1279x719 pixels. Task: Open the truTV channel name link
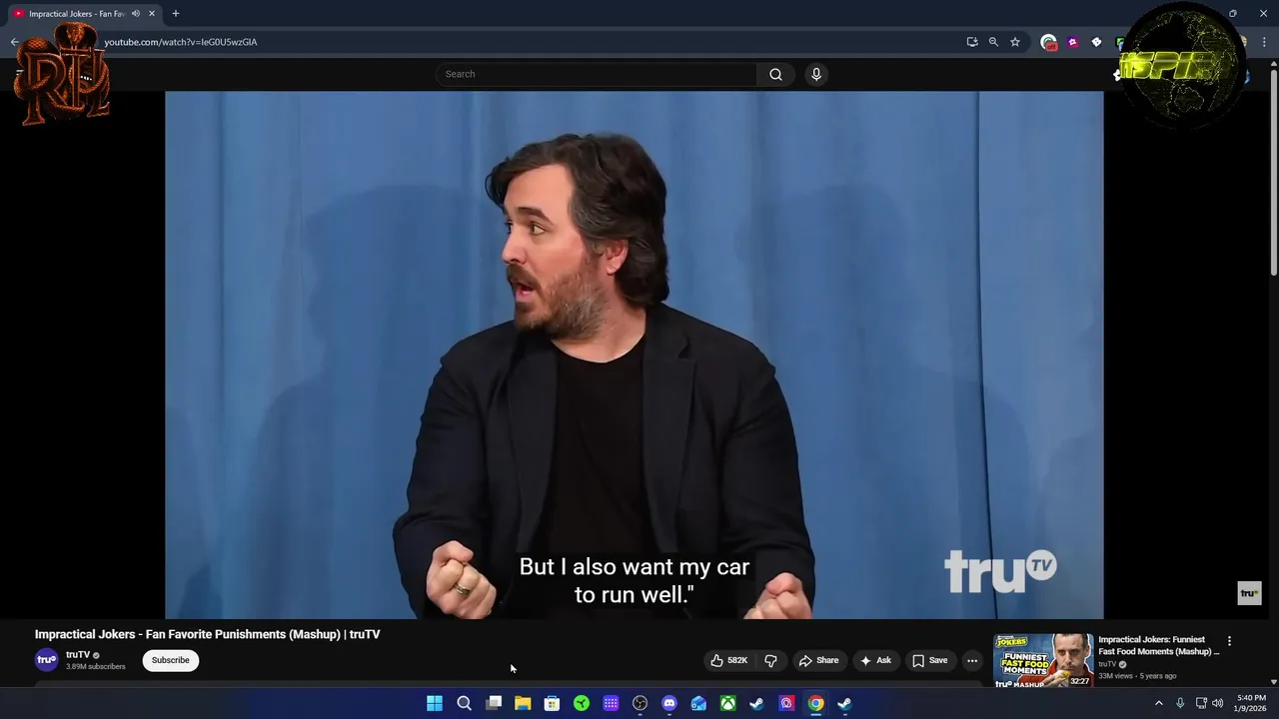78,655
